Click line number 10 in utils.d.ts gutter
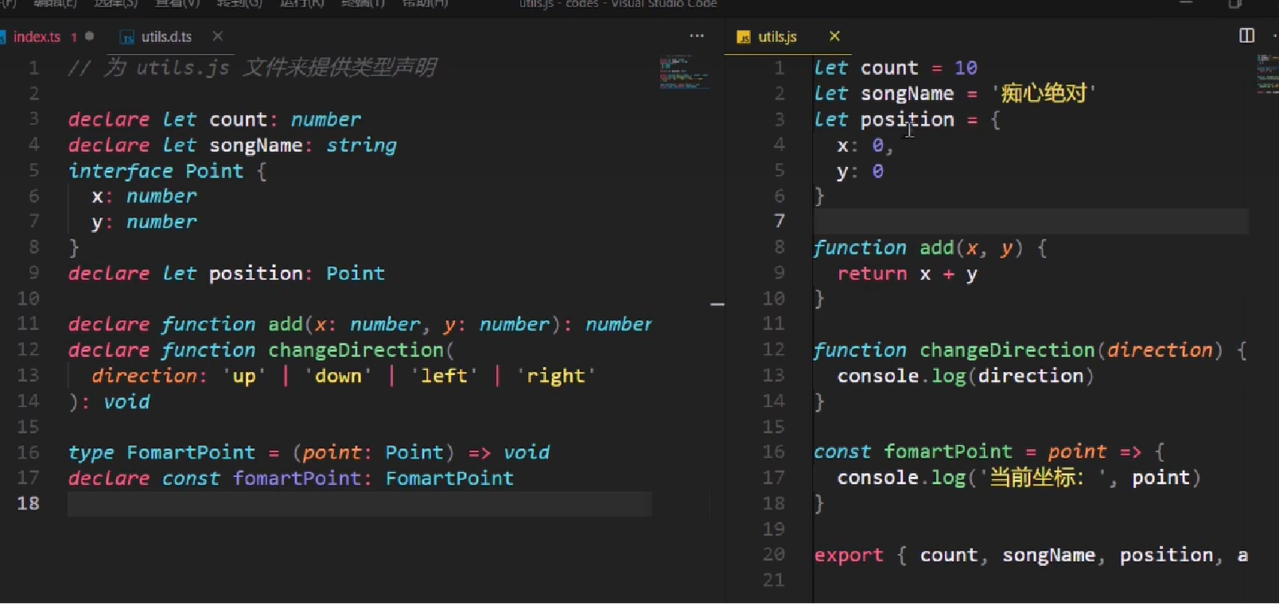Screen dimensions: 1279x604 [29, 299]
